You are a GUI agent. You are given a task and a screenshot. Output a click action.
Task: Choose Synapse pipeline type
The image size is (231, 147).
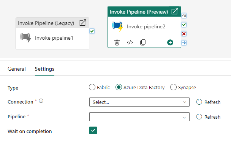pyautogui.click(x=173, y=87)
